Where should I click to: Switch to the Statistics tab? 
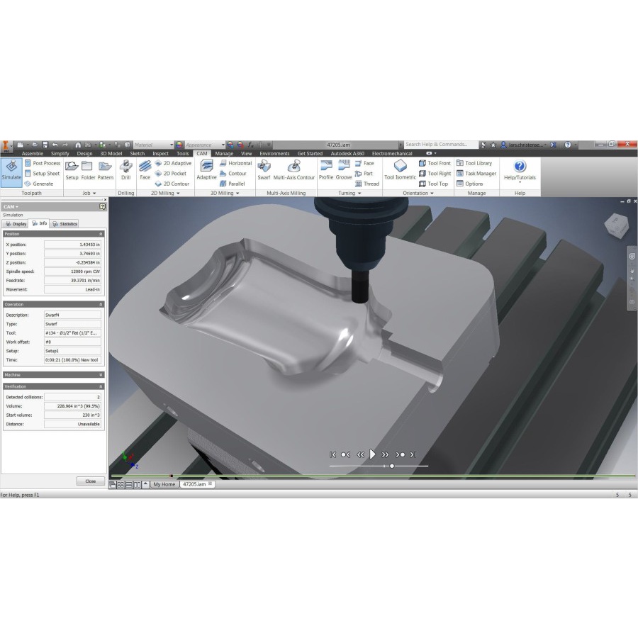(65, 223)
